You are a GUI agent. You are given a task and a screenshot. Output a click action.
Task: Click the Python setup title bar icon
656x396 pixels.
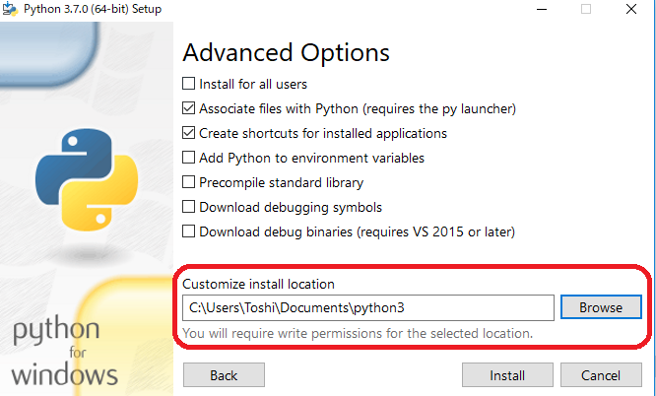[10, 9]
